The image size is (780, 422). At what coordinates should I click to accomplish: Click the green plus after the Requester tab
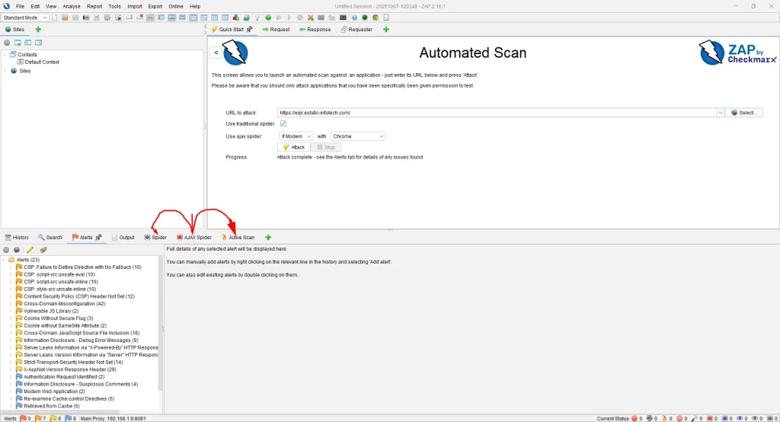pyautogui.click(x=385, y=29)
